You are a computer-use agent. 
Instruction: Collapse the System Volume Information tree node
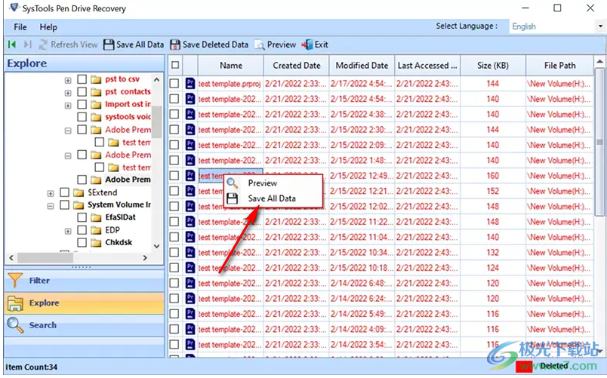[x=51, y=205]
